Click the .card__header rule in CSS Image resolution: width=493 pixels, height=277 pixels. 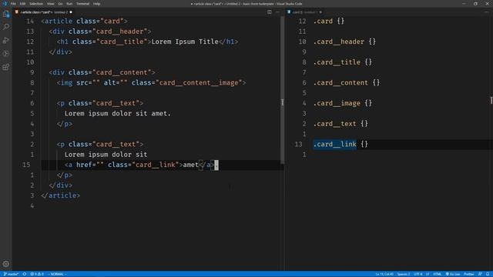click(x=344, y=42)
